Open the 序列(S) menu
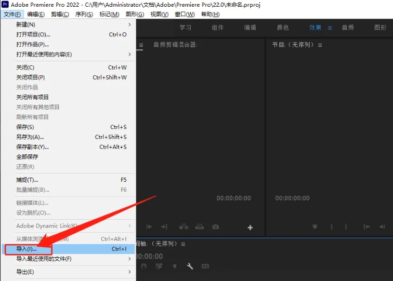 (84, 14)
